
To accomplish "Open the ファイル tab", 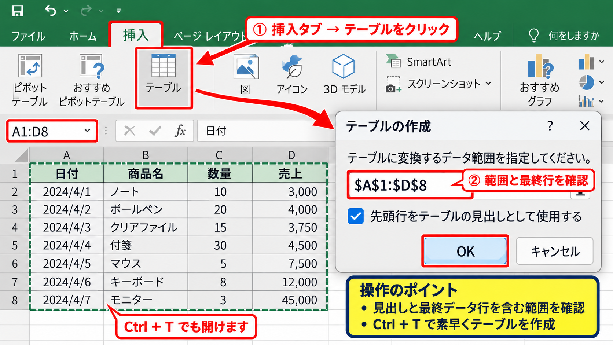I will click(x=28, y=36).
